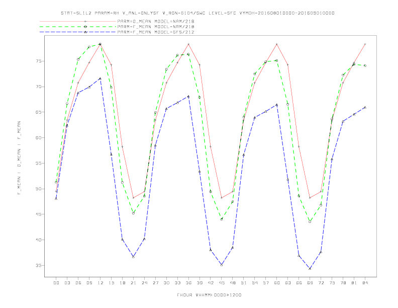Click x-axis tick label 63
Image resolution: width=398 pixels, height=308 pixels.
[x=288, y=283]
